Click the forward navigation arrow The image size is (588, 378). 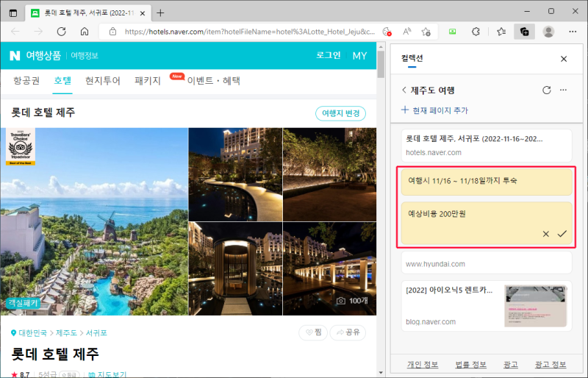[x=38, y=32]
